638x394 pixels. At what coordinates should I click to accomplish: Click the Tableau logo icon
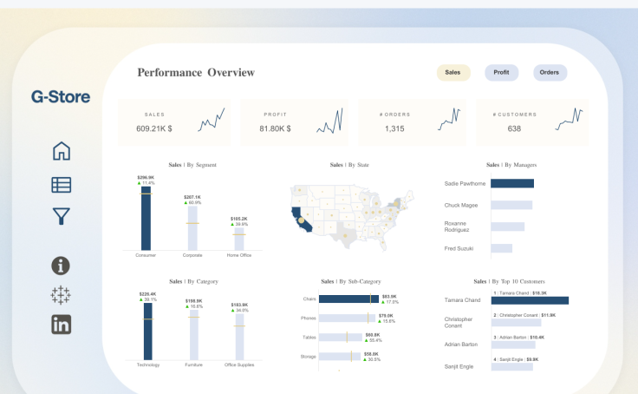(x=61, y=295)
